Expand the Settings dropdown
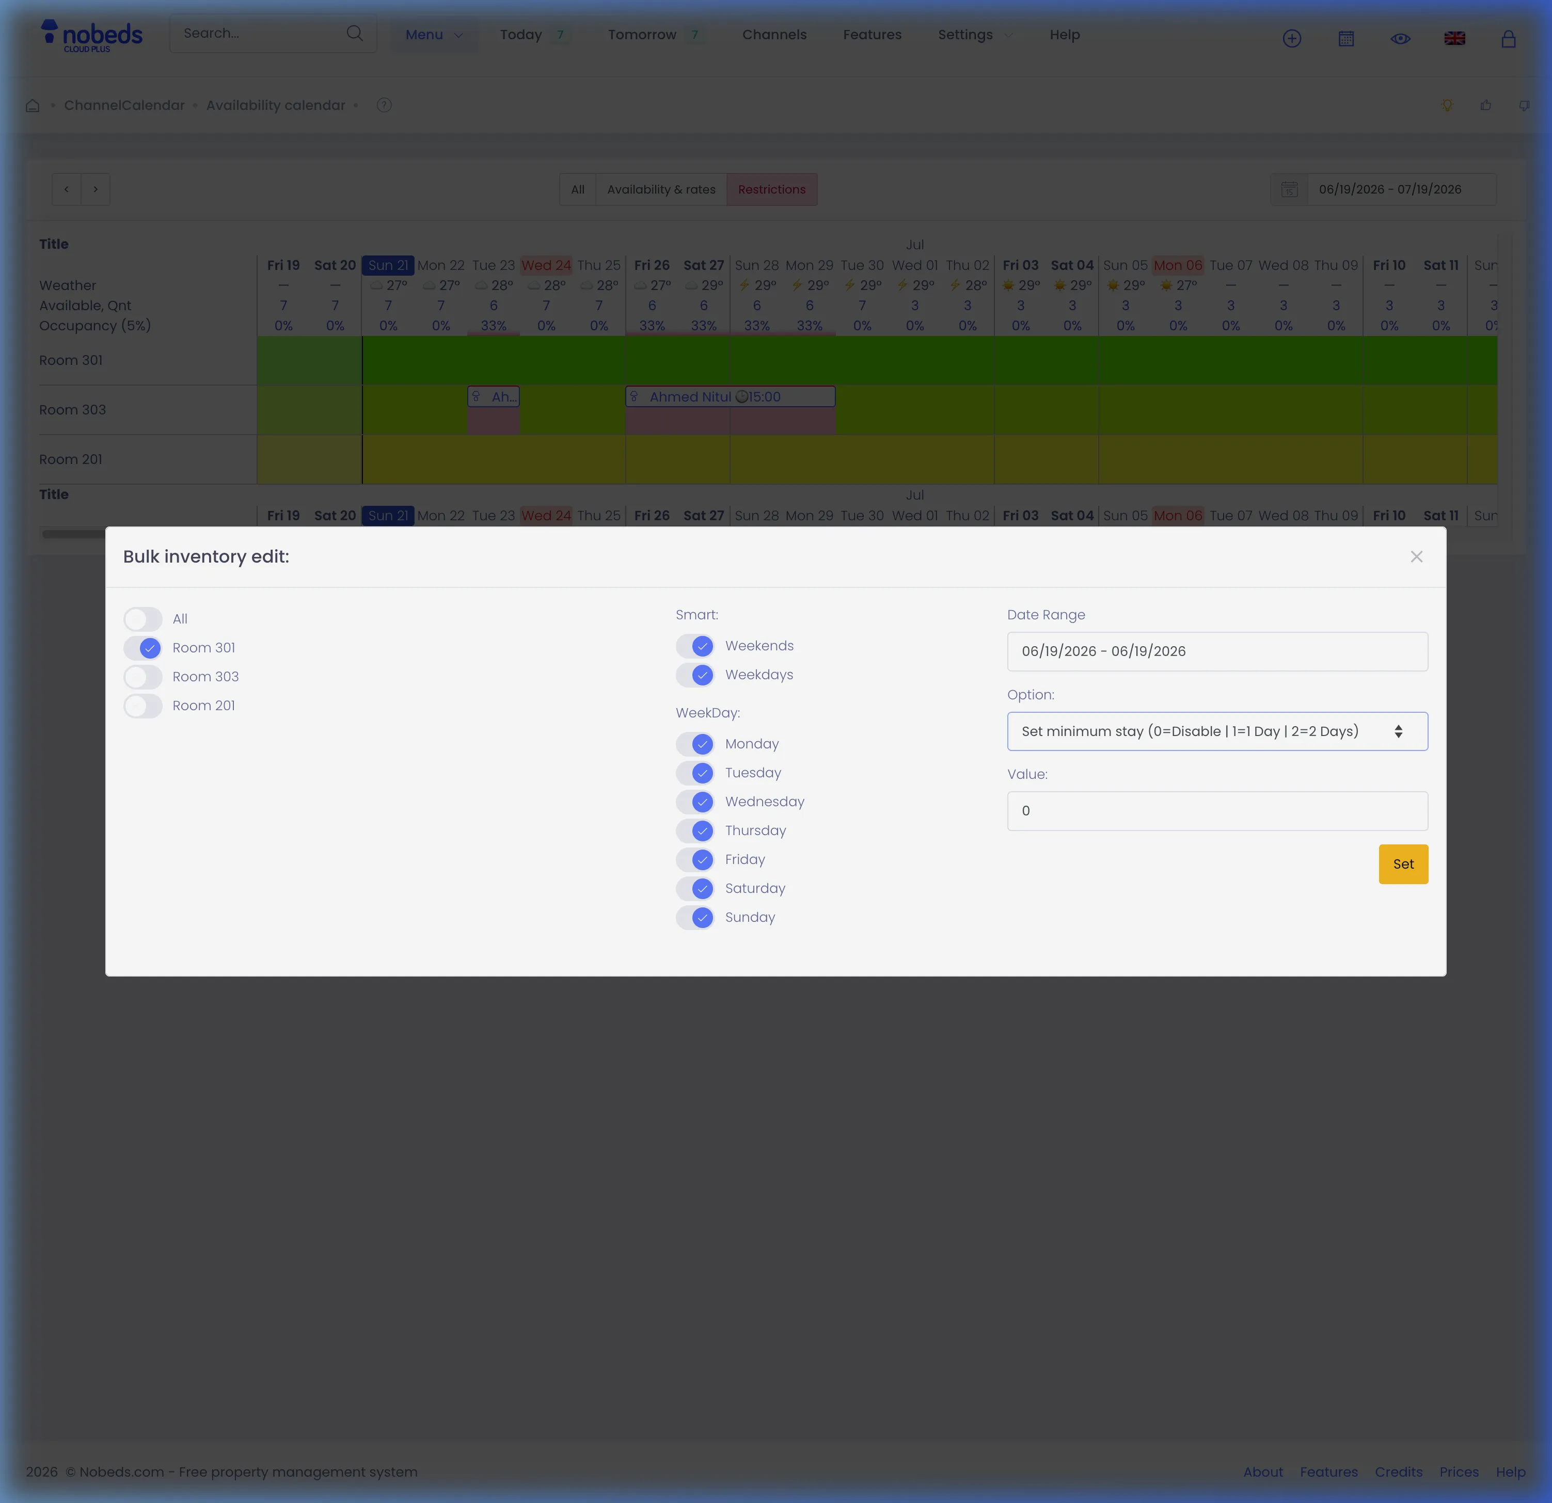The image size is (1552, 1503). click(975, 35)
